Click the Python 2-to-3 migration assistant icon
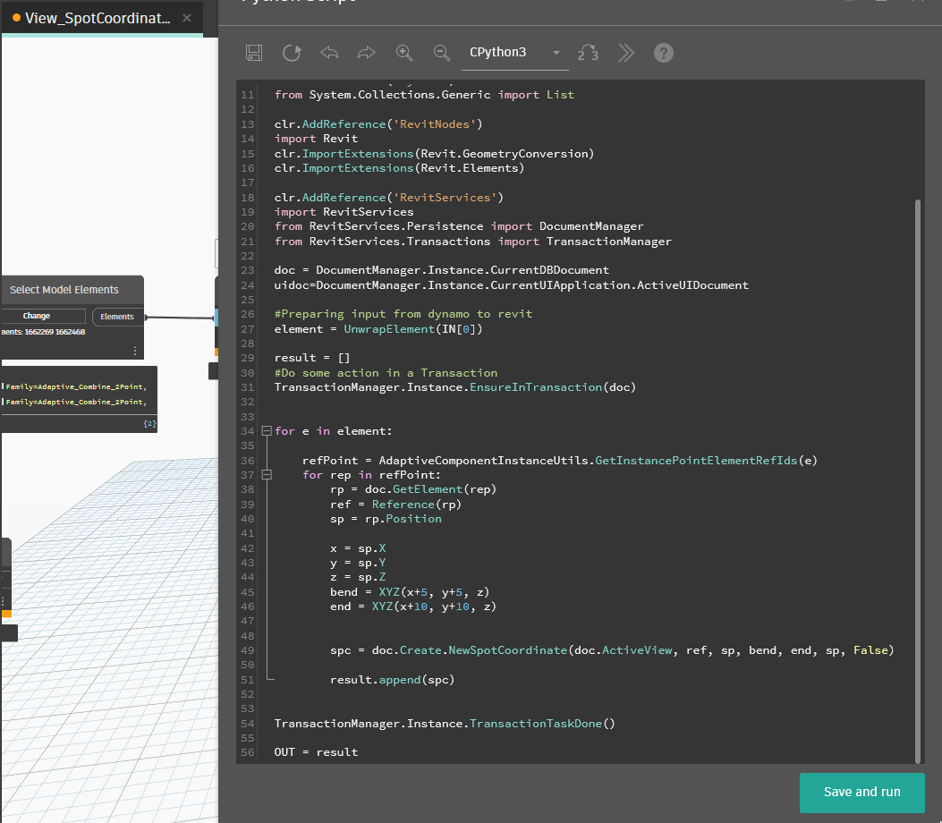 (x=588, y=53)
